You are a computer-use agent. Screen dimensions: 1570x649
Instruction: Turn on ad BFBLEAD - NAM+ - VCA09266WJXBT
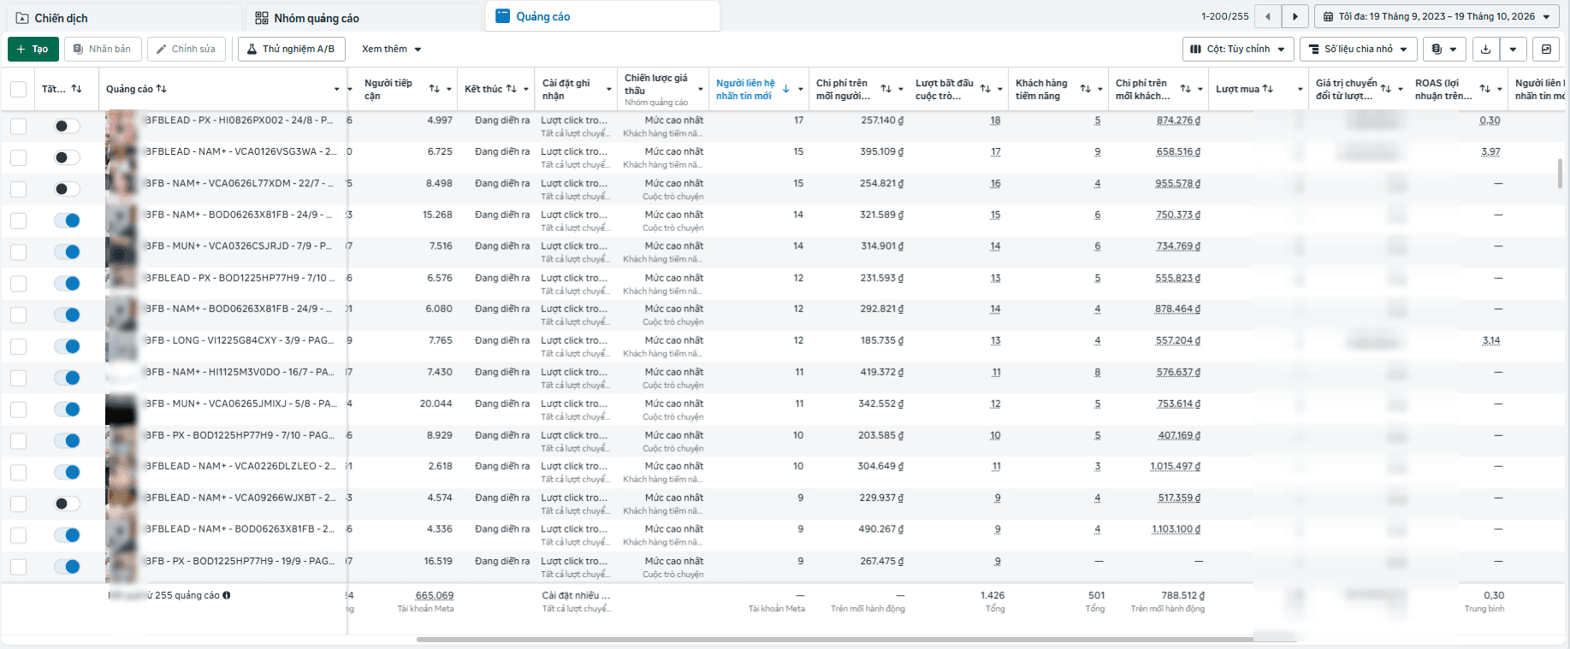67,504
